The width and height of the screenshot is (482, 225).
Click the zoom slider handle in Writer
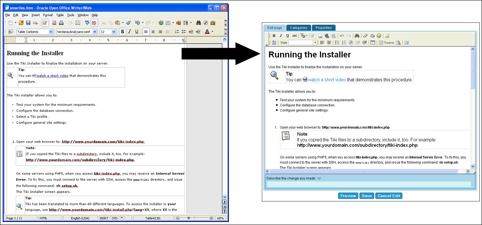click(189, 218)
